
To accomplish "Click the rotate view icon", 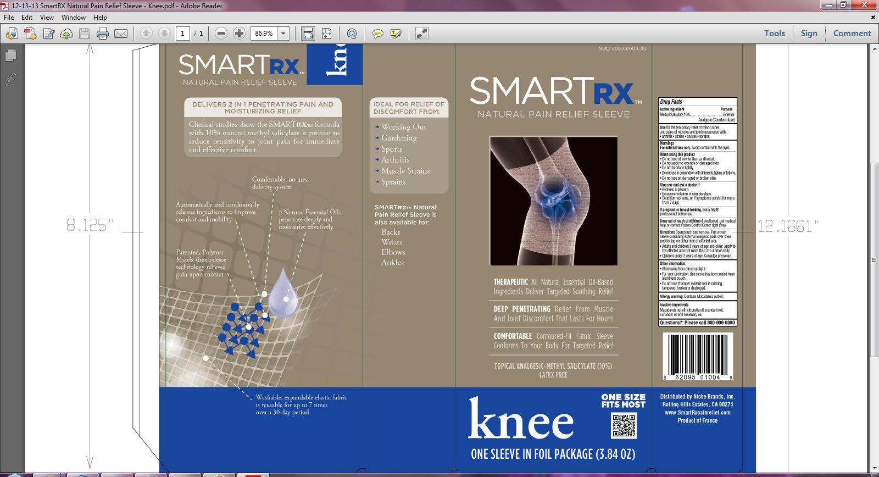I will [x=352, y=34].
